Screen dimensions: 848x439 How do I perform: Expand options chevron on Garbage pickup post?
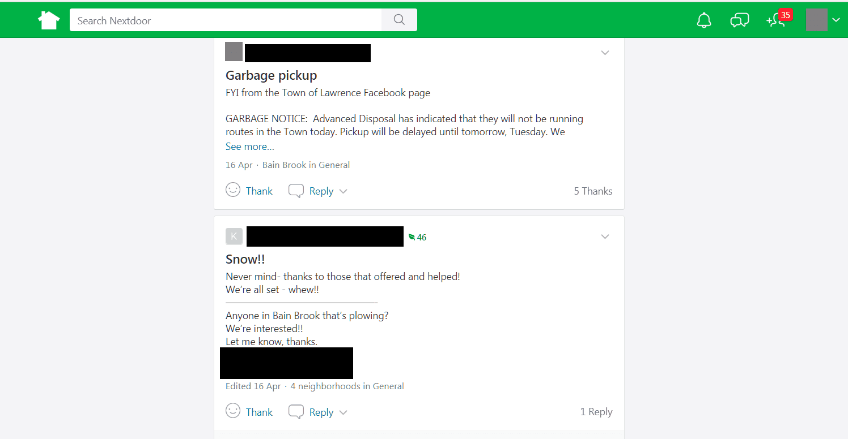605,53
